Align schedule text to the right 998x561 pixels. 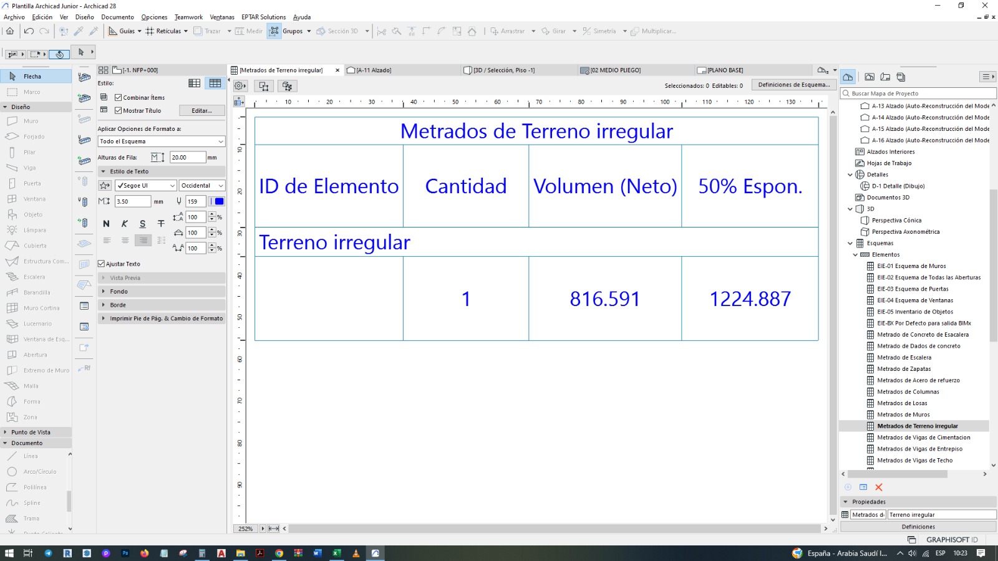143,240
